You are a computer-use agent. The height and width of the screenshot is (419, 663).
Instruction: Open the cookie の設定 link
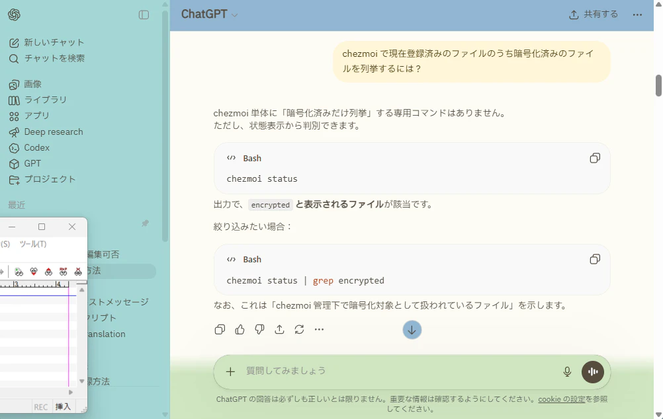(562, 399)
